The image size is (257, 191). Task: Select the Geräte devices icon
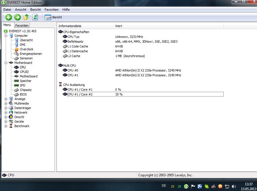tap(11, 121)
